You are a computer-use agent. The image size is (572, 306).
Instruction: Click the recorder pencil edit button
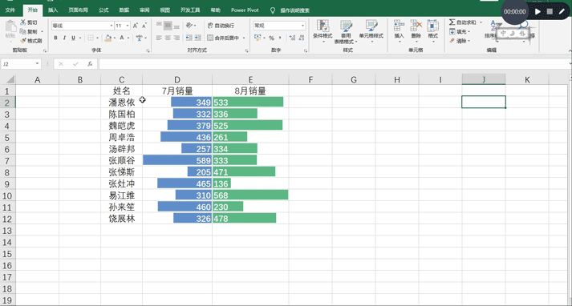pyautogui.click(x=562, y=12)
